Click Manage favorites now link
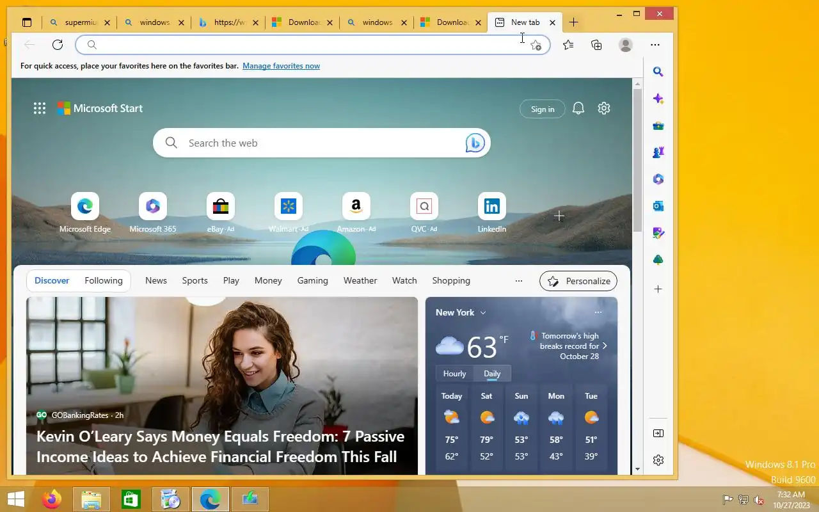Screen dimensions: 819x512 point(281,66)
